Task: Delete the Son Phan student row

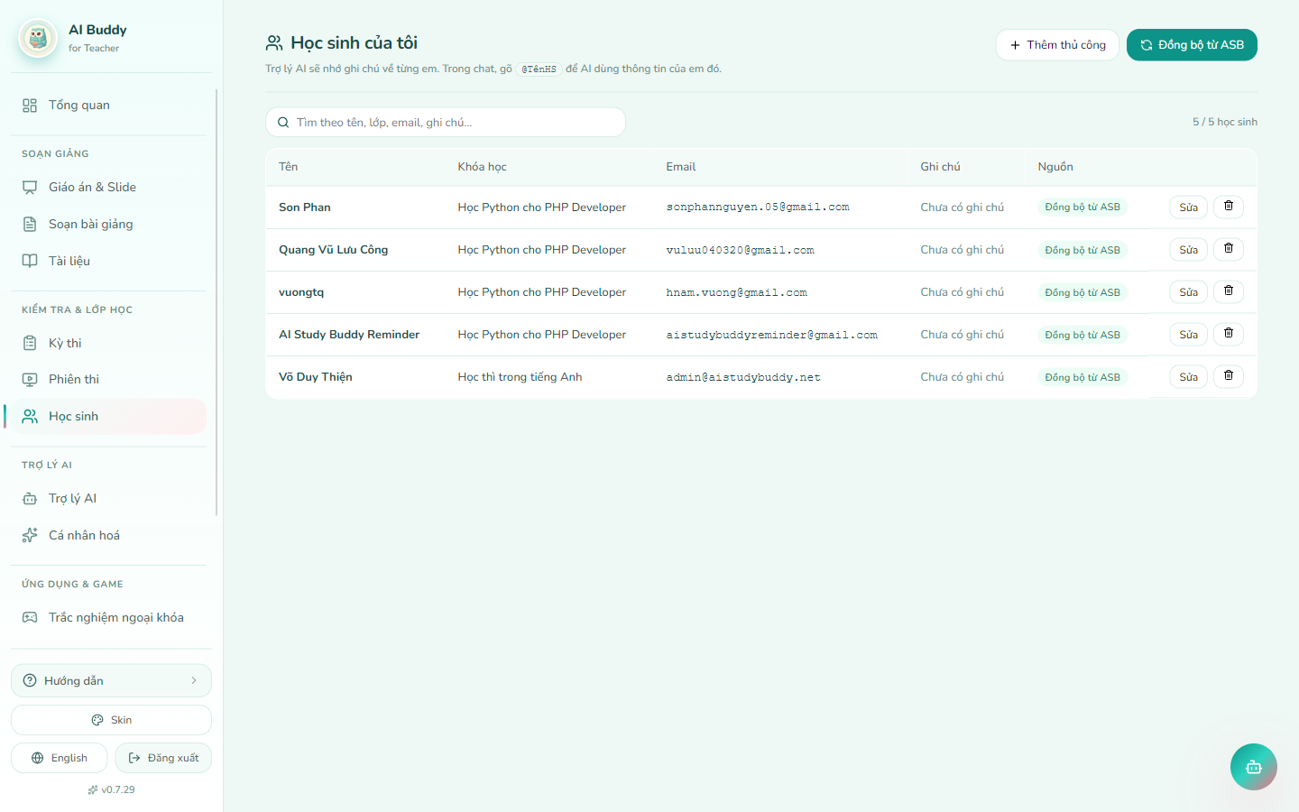Action: pos(1229,207)
